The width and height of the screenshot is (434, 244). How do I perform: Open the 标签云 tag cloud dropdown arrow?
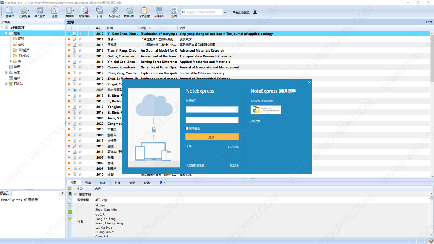[62, 193]
